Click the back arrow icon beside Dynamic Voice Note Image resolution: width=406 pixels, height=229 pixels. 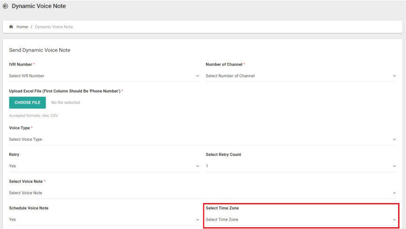[5, 6]
